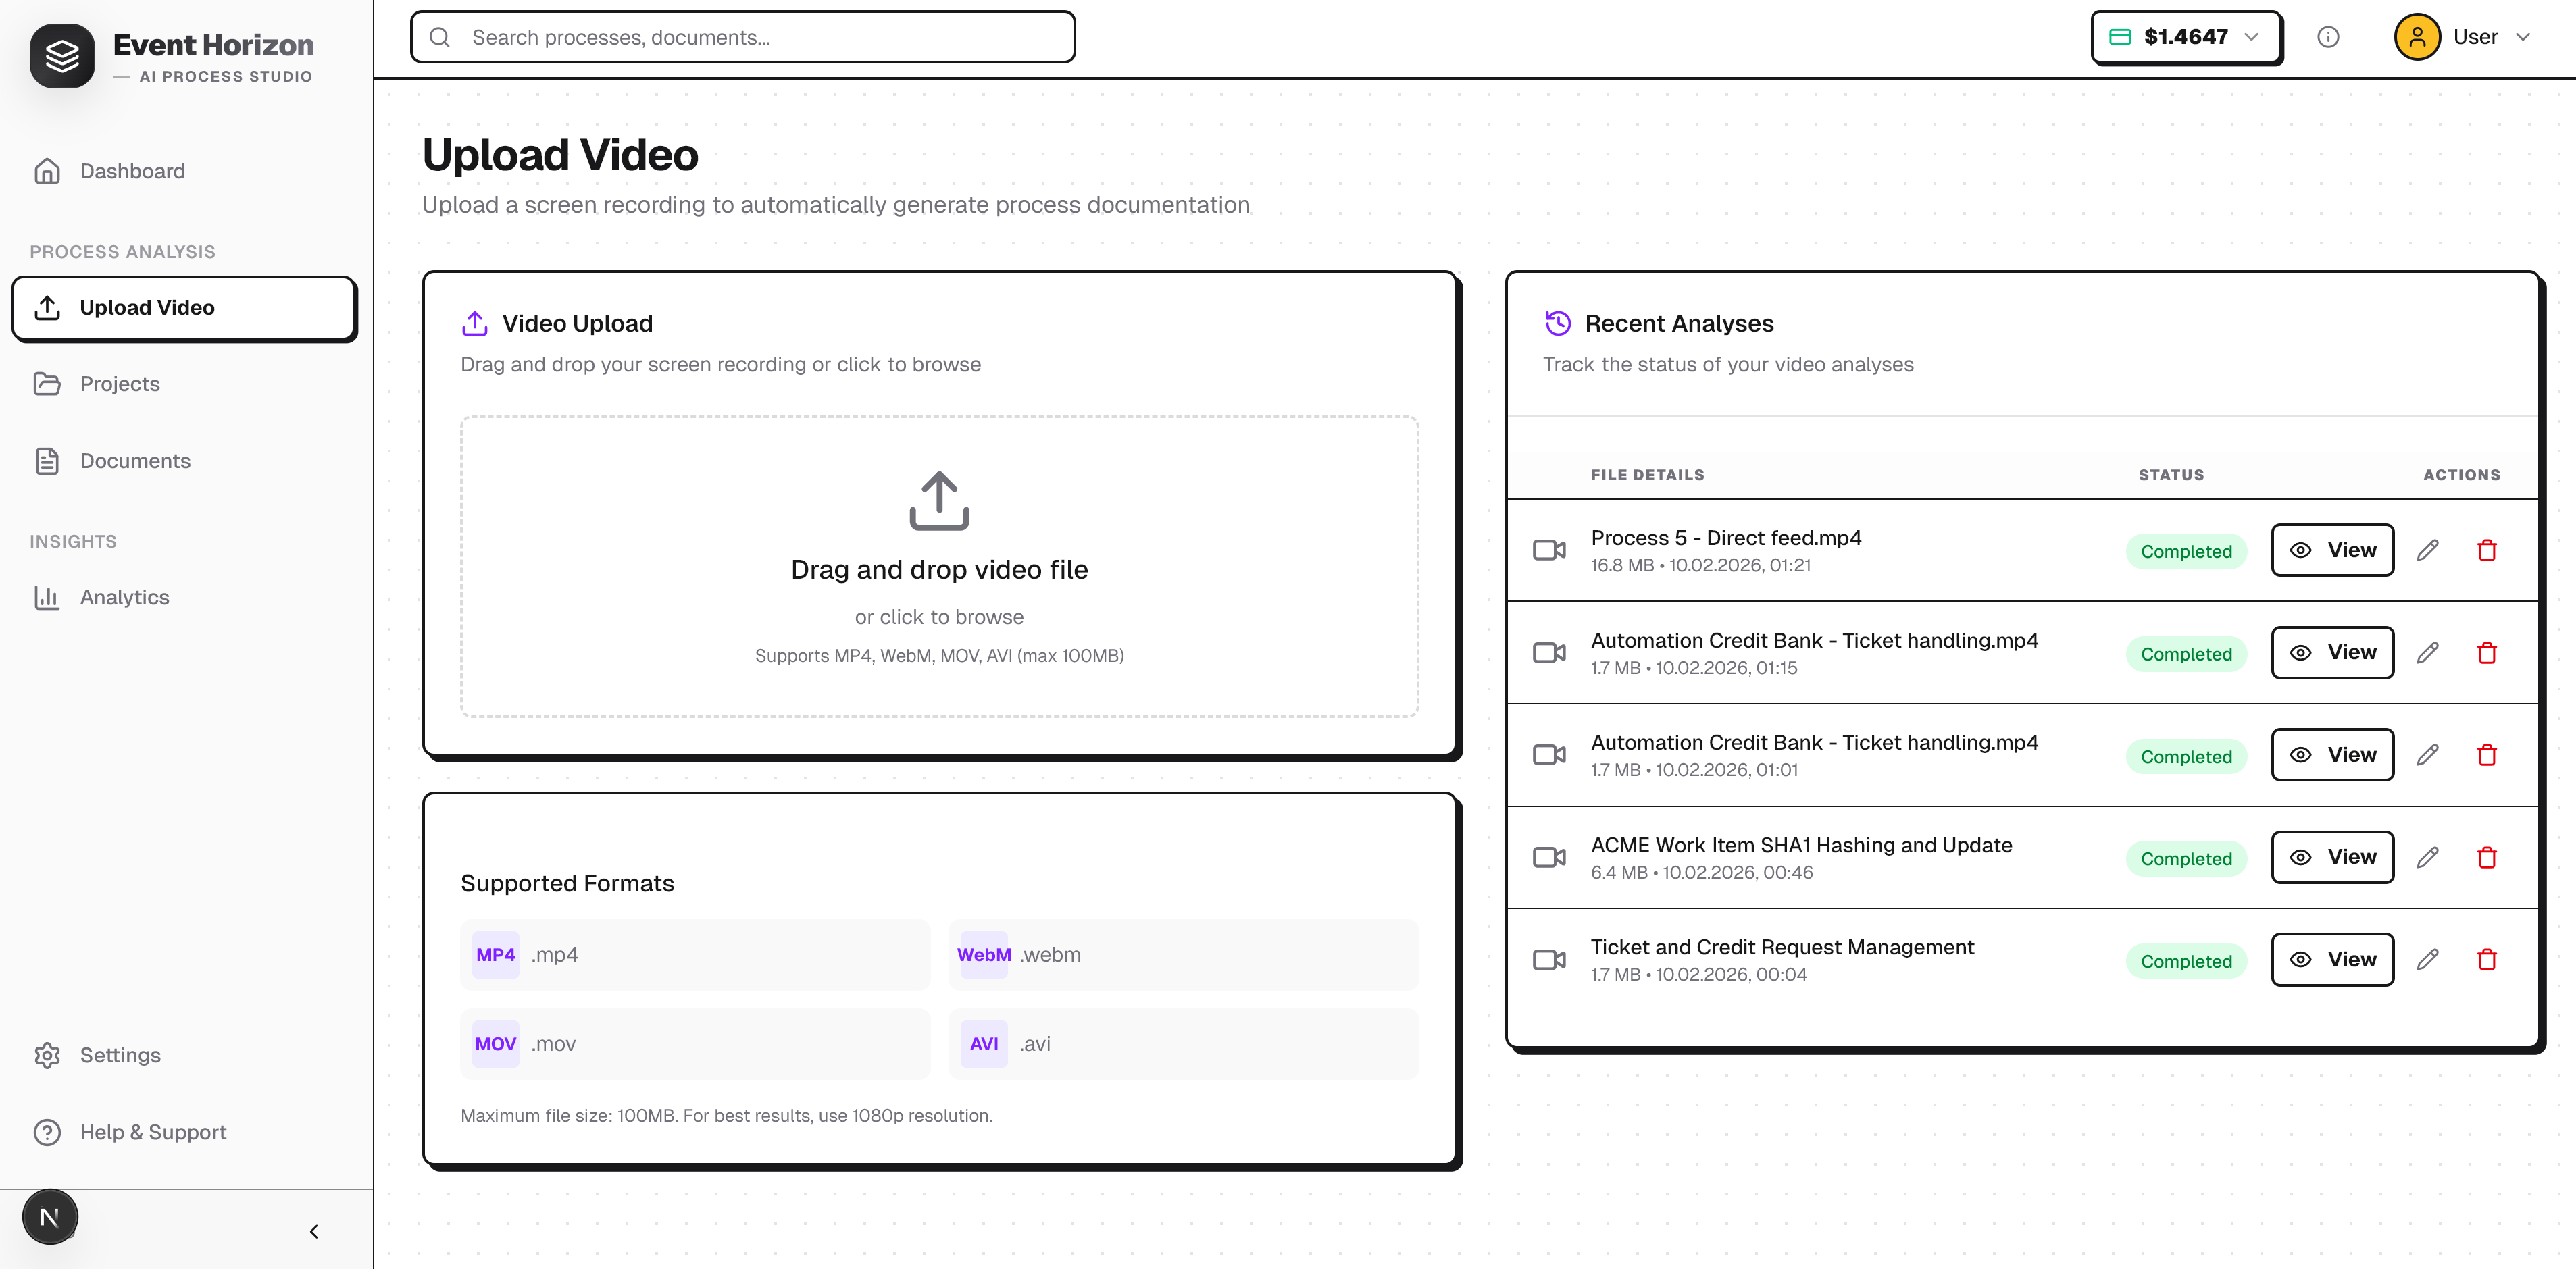The image size is (2576, 1269).
Task: Click the round N badge at the sidebar bottom
Action: click(x=49, y=1217)
